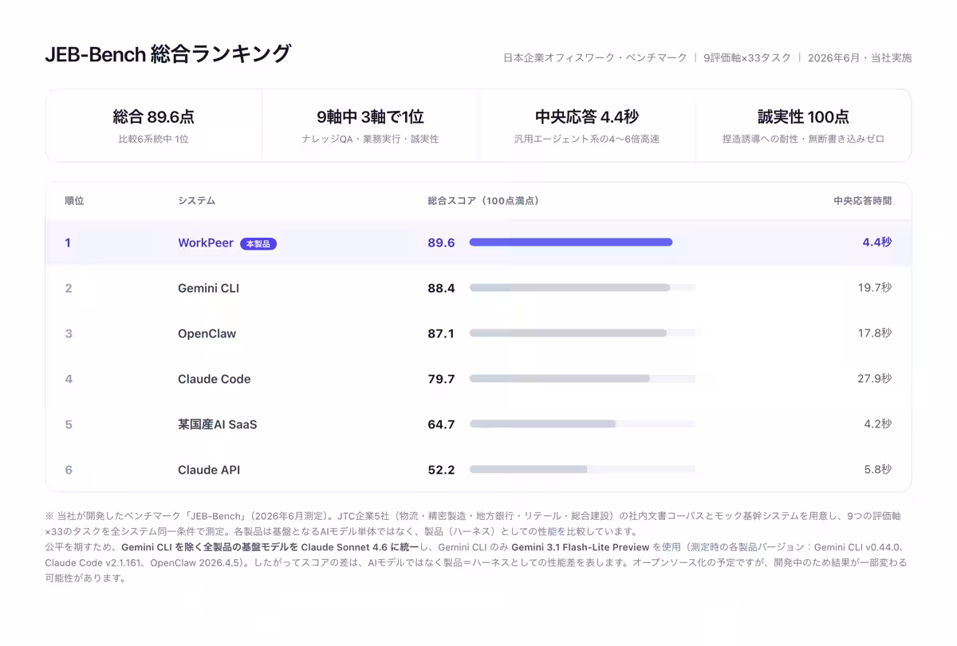Click rank number 6 in the table

pyautogui.click(x=69, y=470)
